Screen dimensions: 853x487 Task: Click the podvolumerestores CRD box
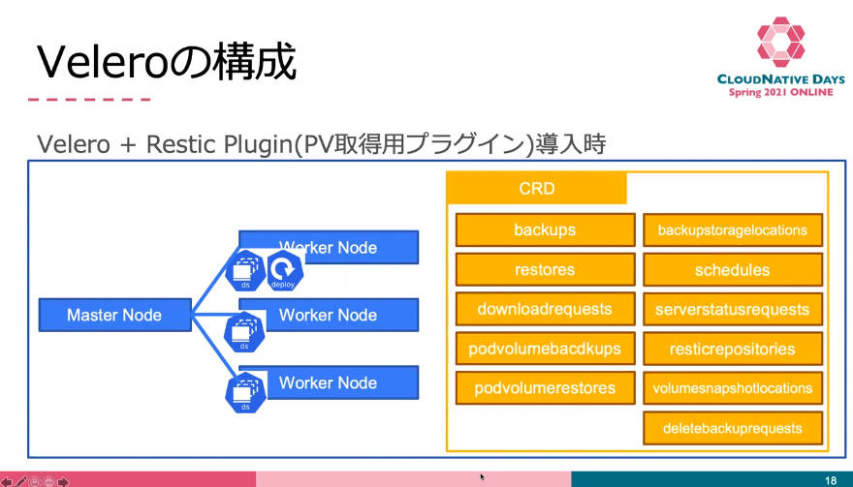tap(545, 388)
